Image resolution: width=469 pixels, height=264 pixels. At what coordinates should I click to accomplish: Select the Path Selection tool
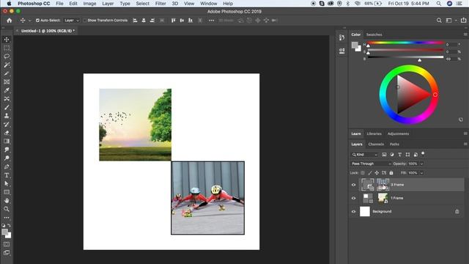pyautogui.click(x=7, y=183)
